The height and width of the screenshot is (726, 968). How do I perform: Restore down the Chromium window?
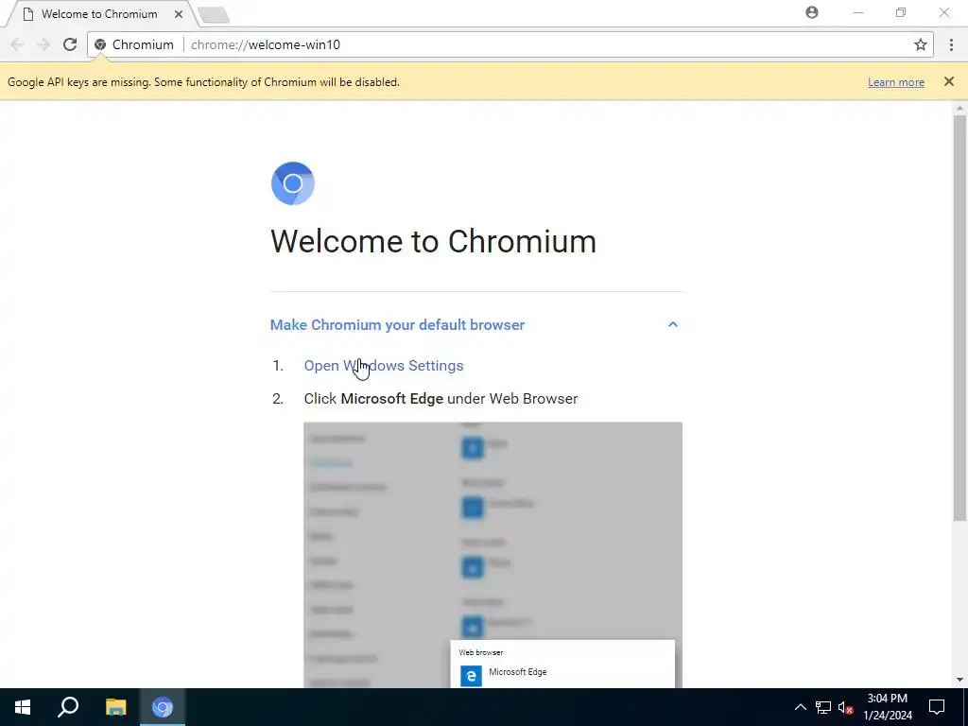901,12
